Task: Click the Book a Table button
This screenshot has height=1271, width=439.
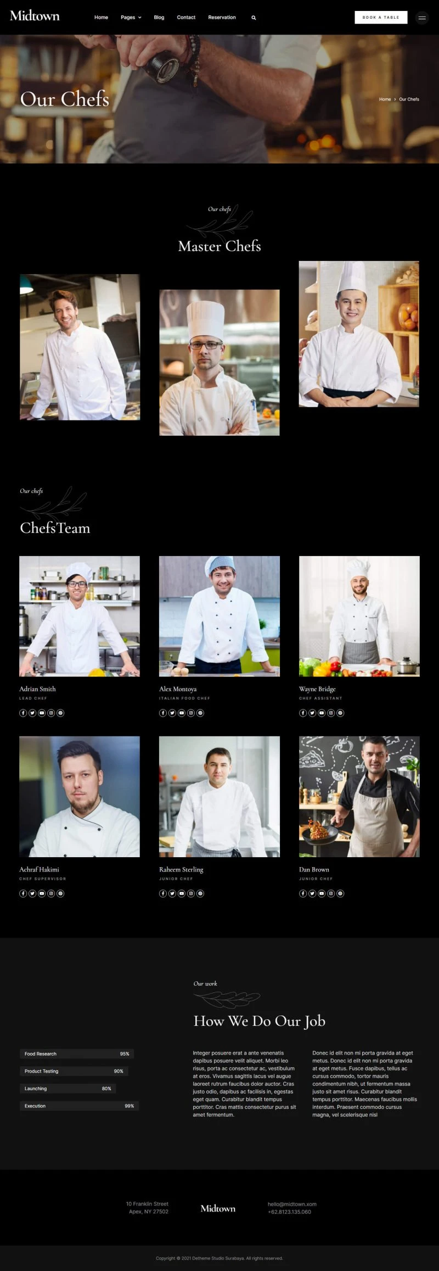Action: click(x=381, y=17)
